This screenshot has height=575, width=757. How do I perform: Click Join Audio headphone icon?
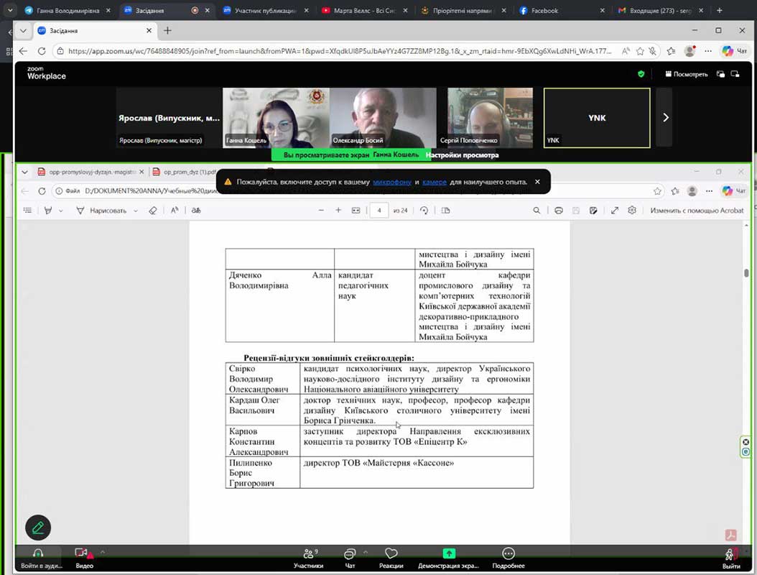tap(37, 553)
